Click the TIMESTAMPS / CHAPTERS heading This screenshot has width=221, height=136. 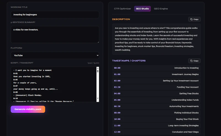pos(129,61)
